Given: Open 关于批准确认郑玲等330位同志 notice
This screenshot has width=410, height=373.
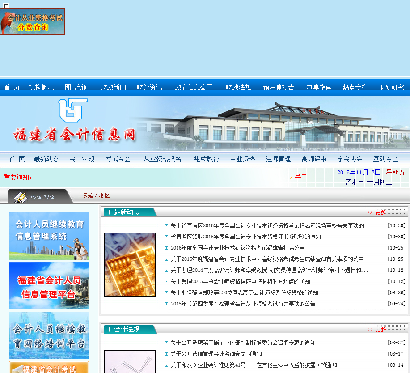Looking at the screenshot, I should [x=244, y=292].
